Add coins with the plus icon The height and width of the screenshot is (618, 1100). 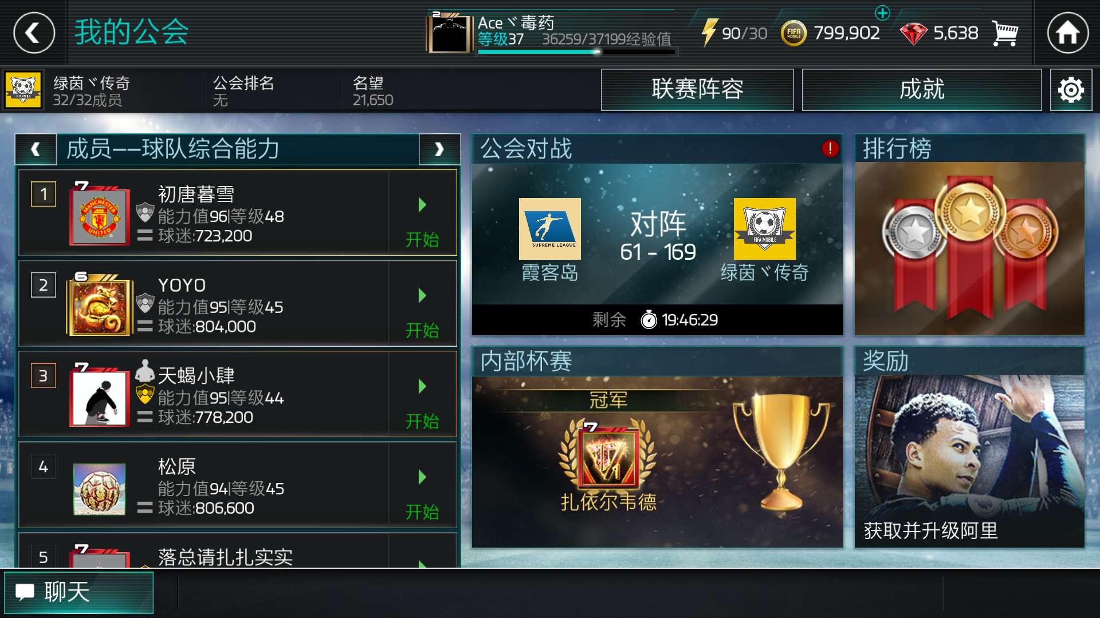click(882, 13)
